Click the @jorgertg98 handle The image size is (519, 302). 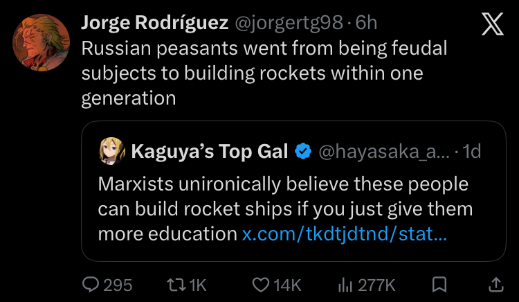click(289, 24)
